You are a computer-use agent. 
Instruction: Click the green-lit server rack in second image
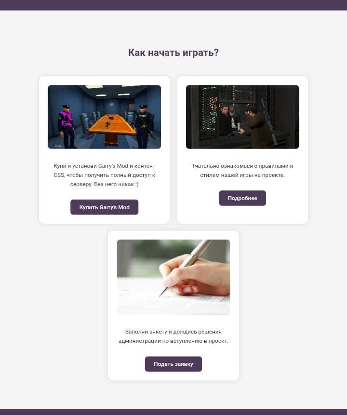click(x=209, y=112)
